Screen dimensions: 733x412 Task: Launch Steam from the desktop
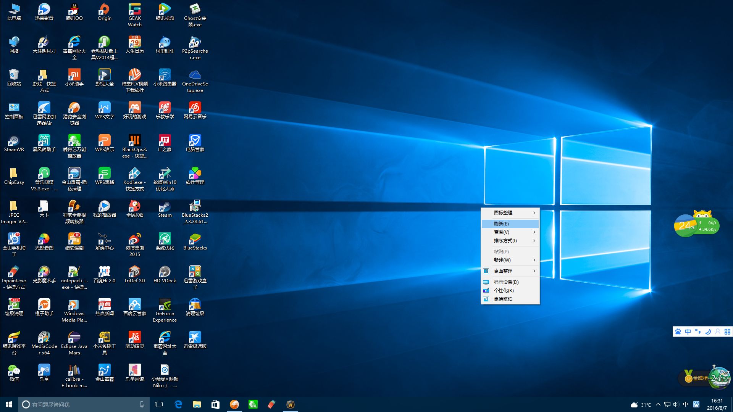tap(165, 209)
